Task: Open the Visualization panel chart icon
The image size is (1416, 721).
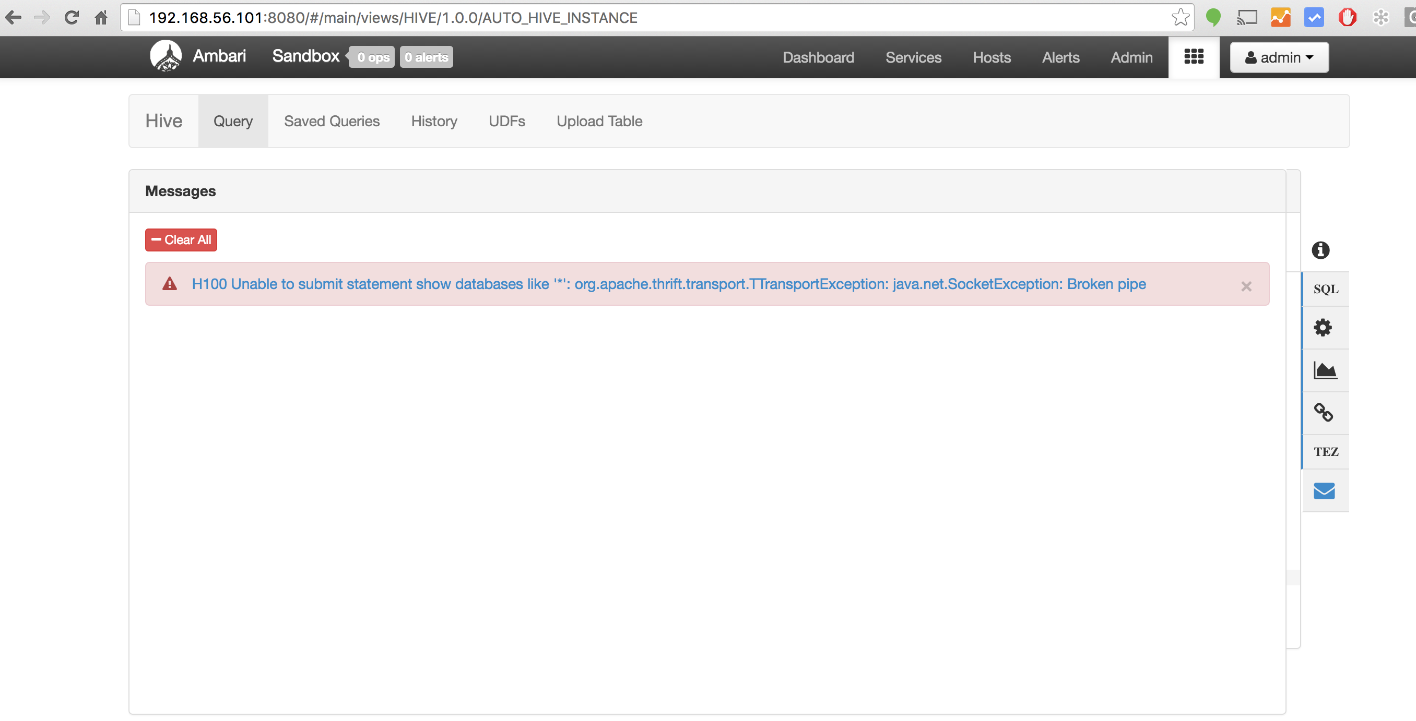Action: tap(1325, 369)
